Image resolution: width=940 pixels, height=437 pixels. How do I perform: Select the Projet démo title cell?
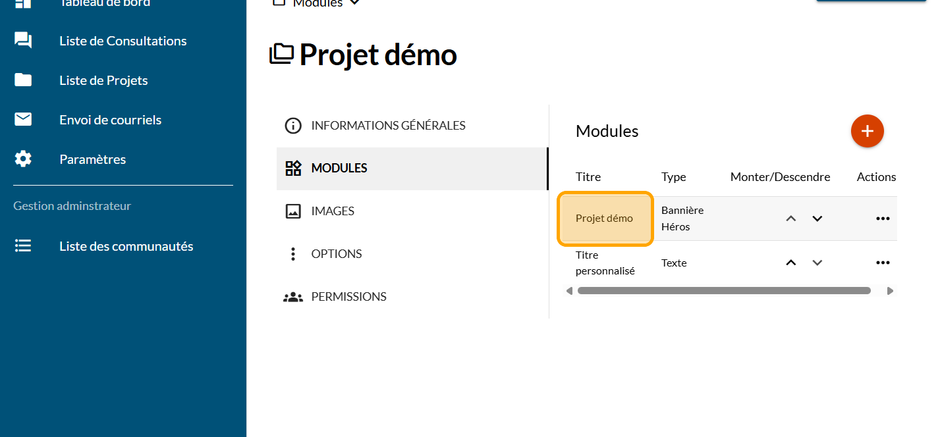[x=605, y=218]
